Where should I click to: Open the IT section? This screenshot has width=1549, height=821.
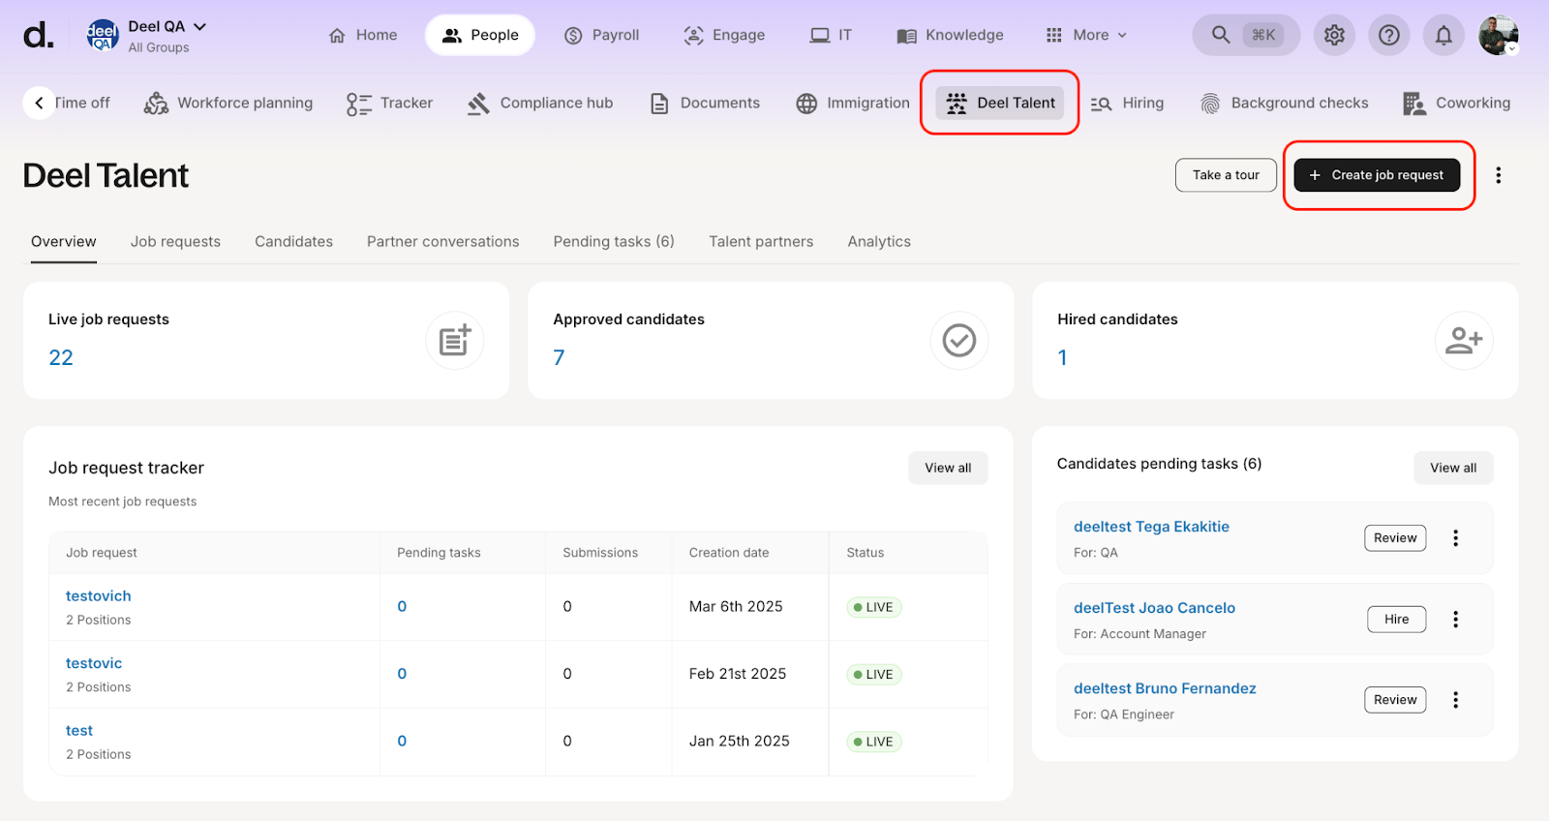pos(832,35)
